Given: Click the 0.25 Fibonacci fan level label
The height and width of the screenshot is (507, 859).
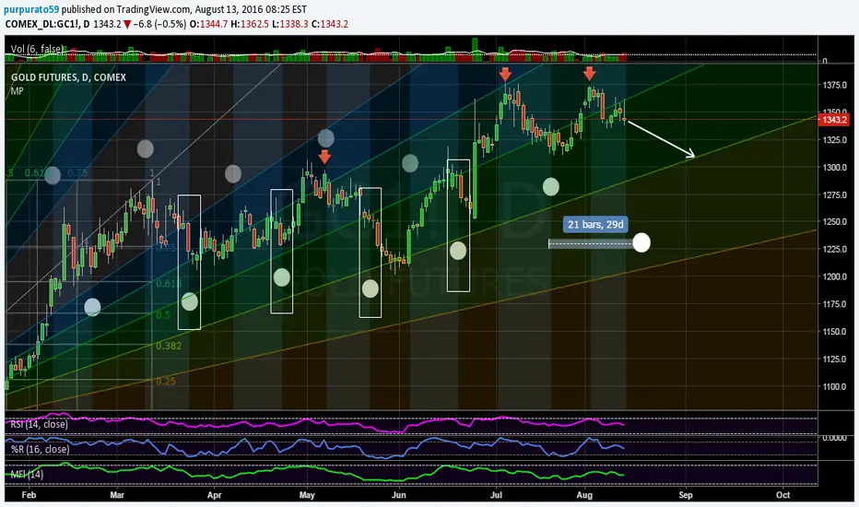Looking at the screenshot, I should click(166, 382).
